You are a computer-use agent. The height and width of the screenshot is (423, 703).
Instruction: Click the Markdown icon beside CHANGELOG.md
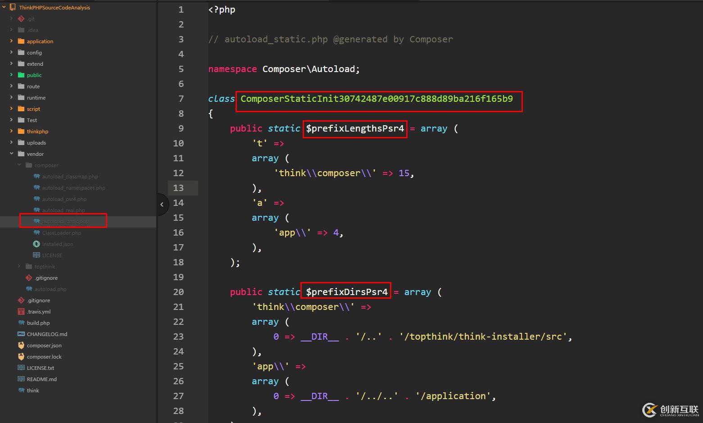click(21, 334)
